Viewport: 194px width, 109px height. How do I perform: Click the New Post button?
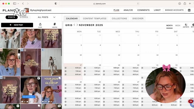coord(17,25)
